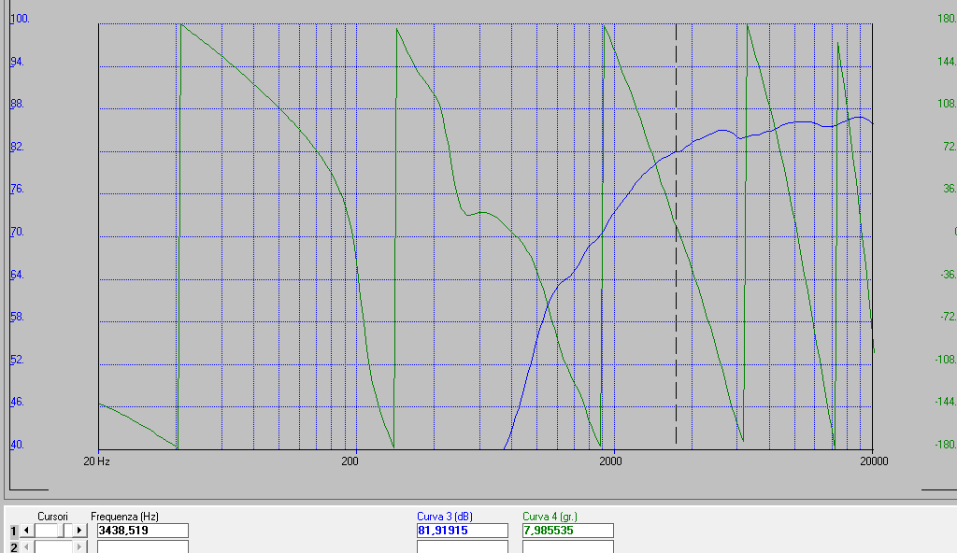
Task: Click the '46.' dB axis label
Action: [17, 402]
